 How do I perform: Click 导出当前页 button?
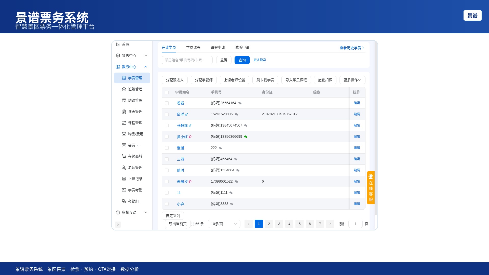pos(178,224)
